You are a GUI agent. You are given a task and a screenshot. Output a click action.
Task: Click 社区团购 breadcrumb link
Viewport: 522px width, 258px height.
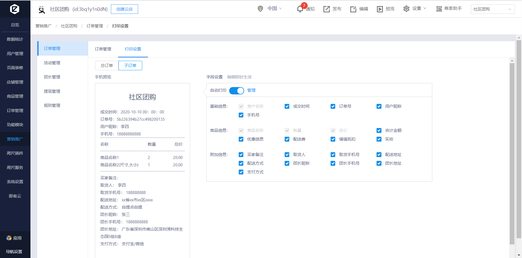(69, 26)
